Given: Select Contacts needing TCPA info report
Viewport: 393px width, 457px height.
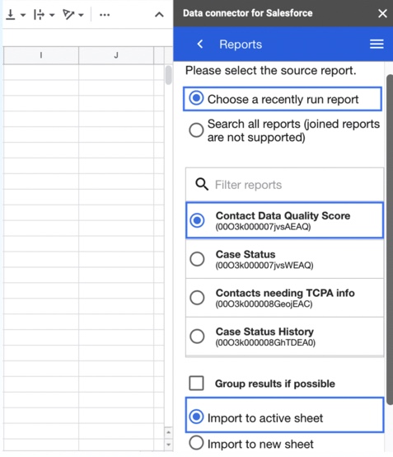Looking at the screenshot, I should [x=284, y=298].
